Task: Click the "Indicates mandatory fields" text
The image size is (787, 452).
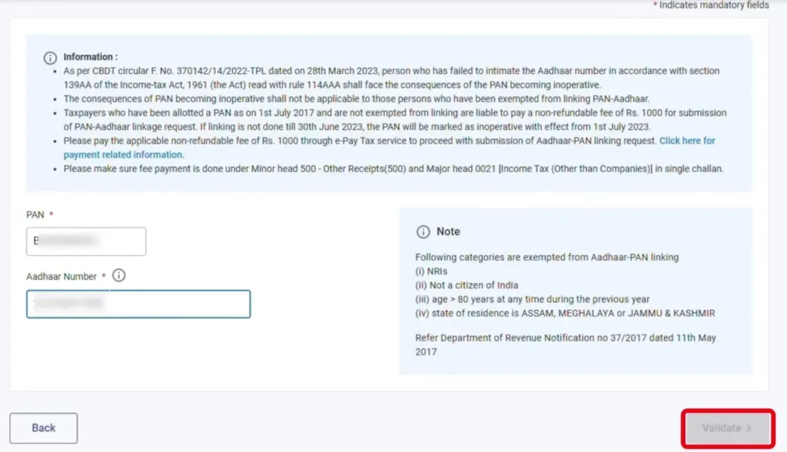Action: tap(713, 5)
